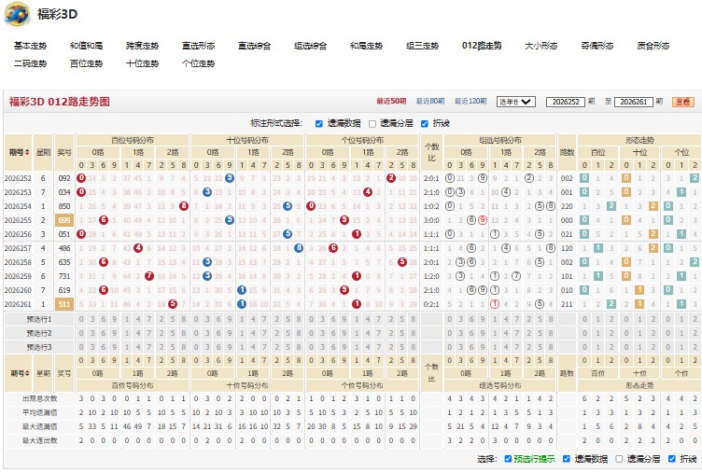702x472 pixels.
Task: Open 奇偶形态 navigation tab
Action: [597, 46]
